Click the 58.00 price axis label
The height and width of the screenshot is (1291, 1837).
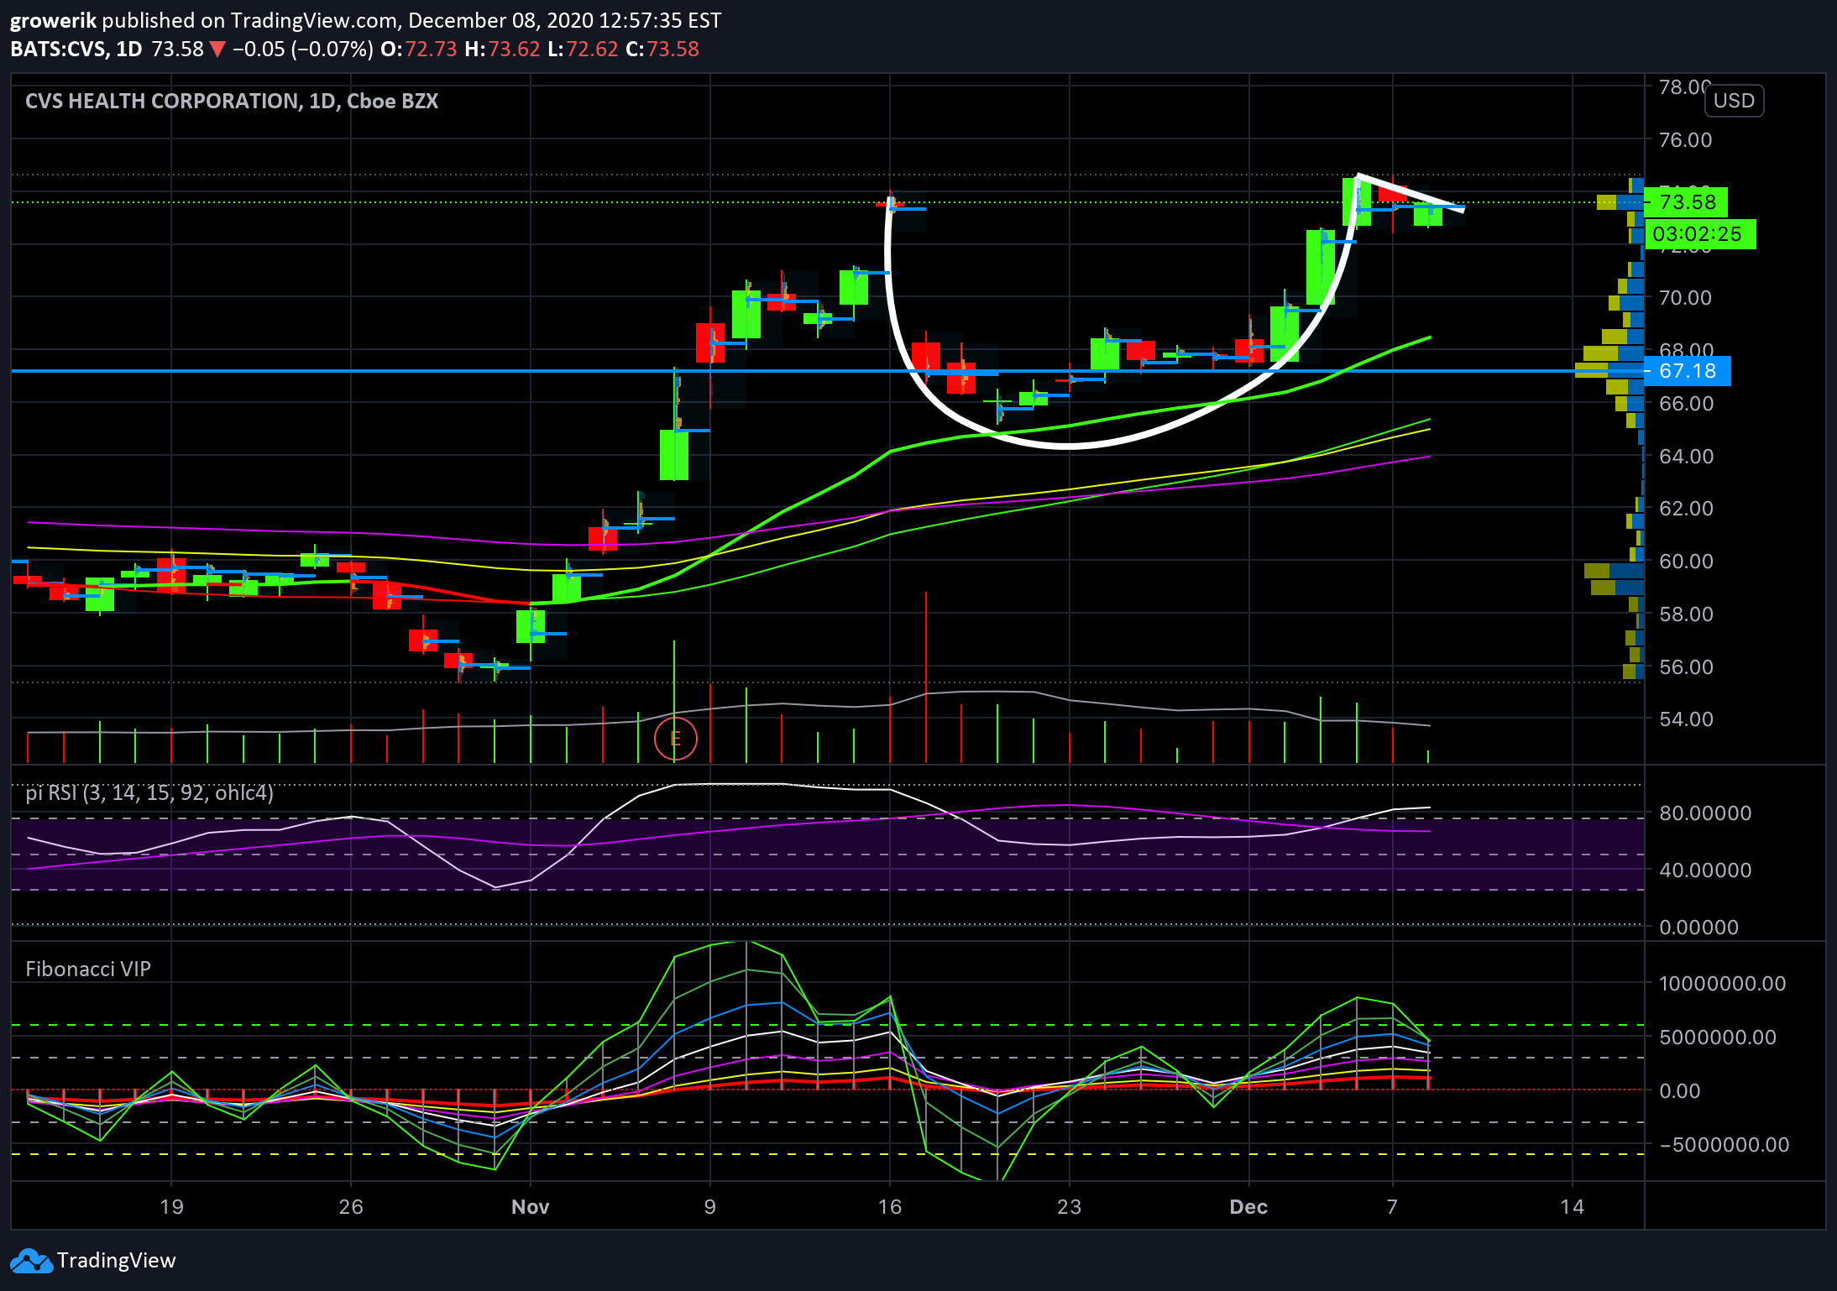[x=1685, y=614]
